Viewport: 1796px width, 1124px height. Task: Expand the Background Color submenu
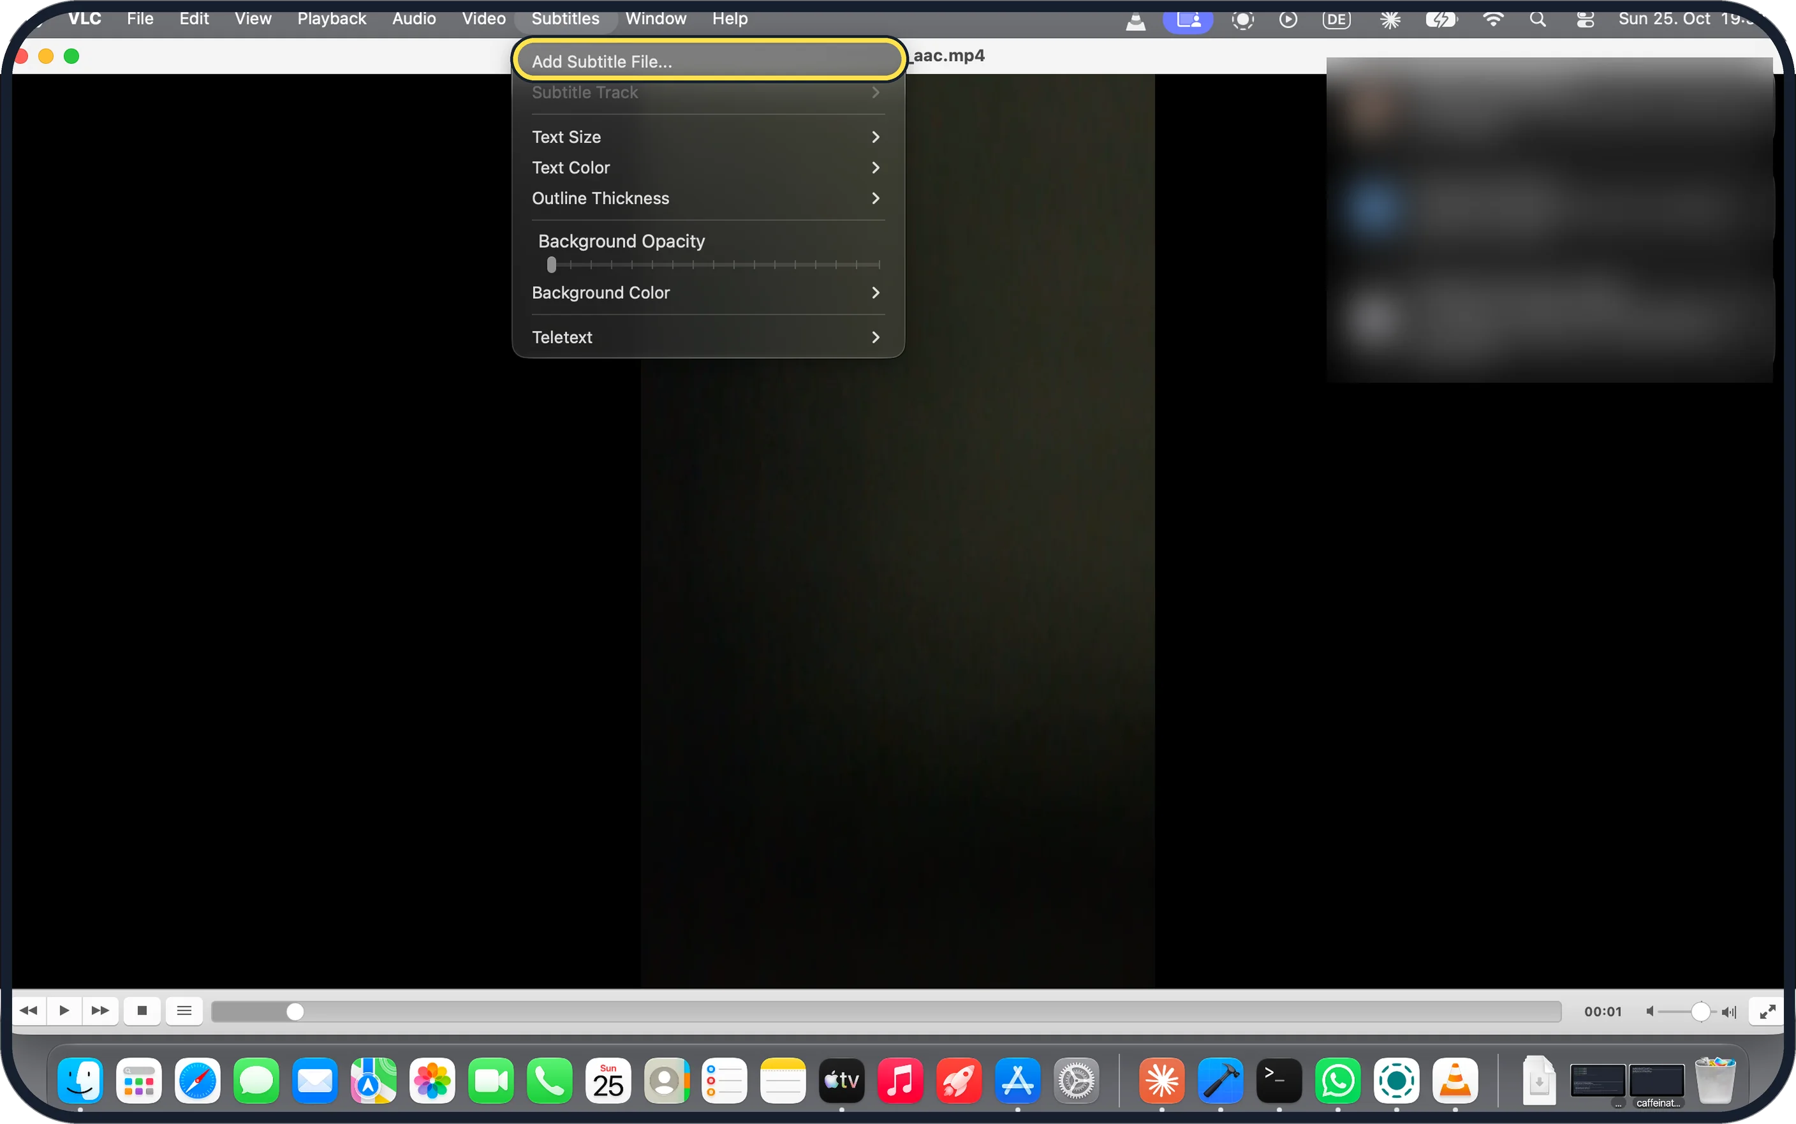(708, 293)
